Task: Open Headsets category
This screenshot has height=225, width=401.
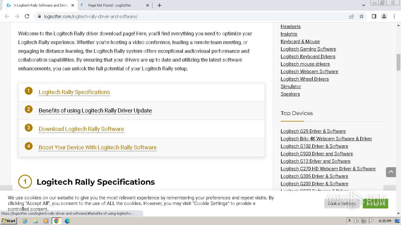Action: (291, 27)
